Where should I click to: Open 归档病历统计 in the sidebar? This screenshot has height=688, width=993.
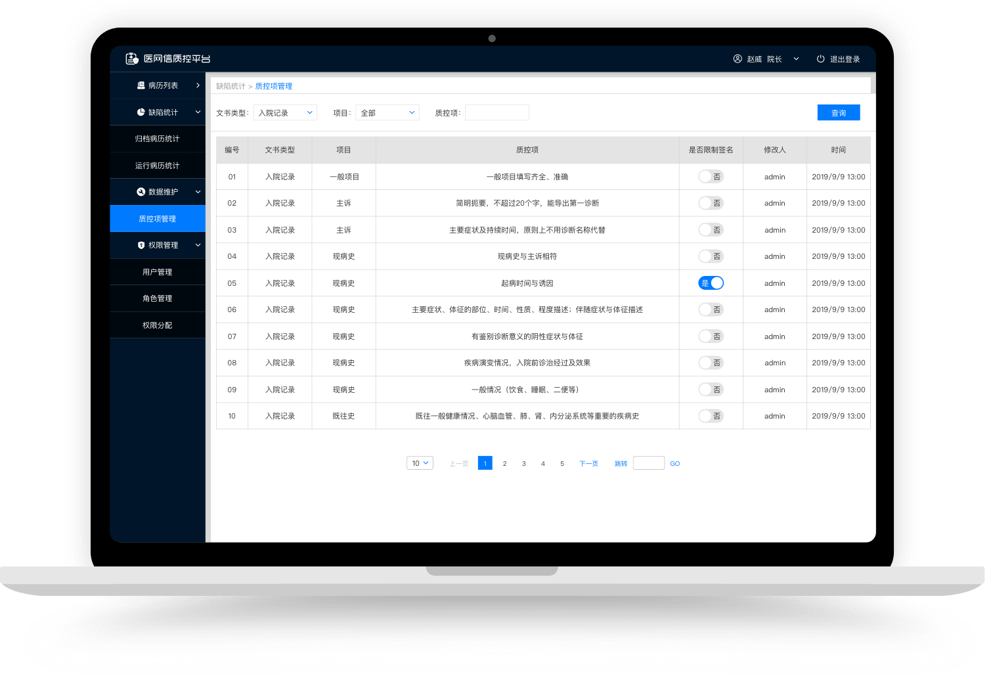click(x=158, y=139)
